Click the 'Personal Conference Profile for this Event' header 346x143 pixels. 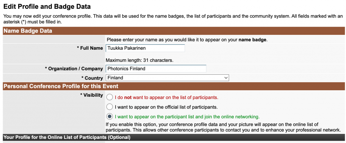(61, 86)
